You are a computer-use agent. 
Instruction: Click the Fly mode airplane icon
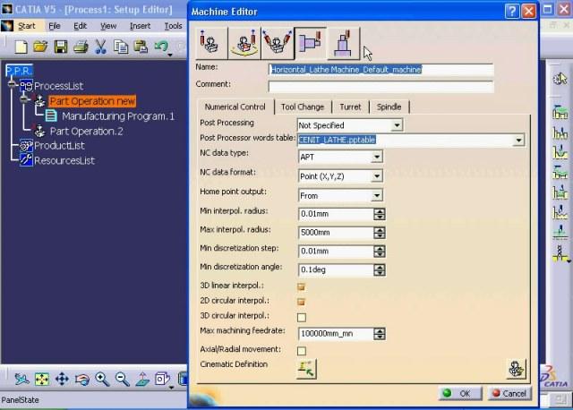point(21,380)
